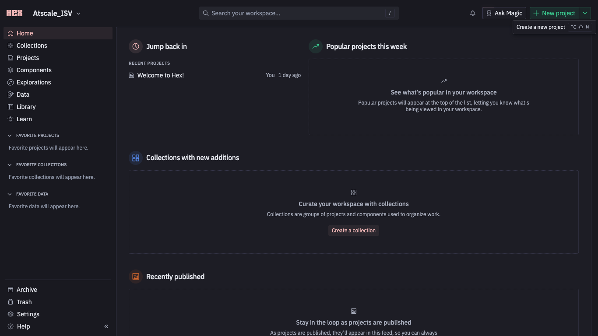Screen dimensions: 598x336
Task: Collapse the Favorite Projects section
Action: click(10, 136)
